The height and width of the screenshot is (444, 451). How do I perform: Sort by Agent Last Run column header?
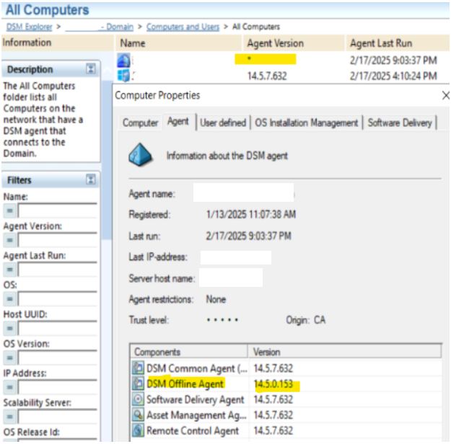[x=382, y=43]
